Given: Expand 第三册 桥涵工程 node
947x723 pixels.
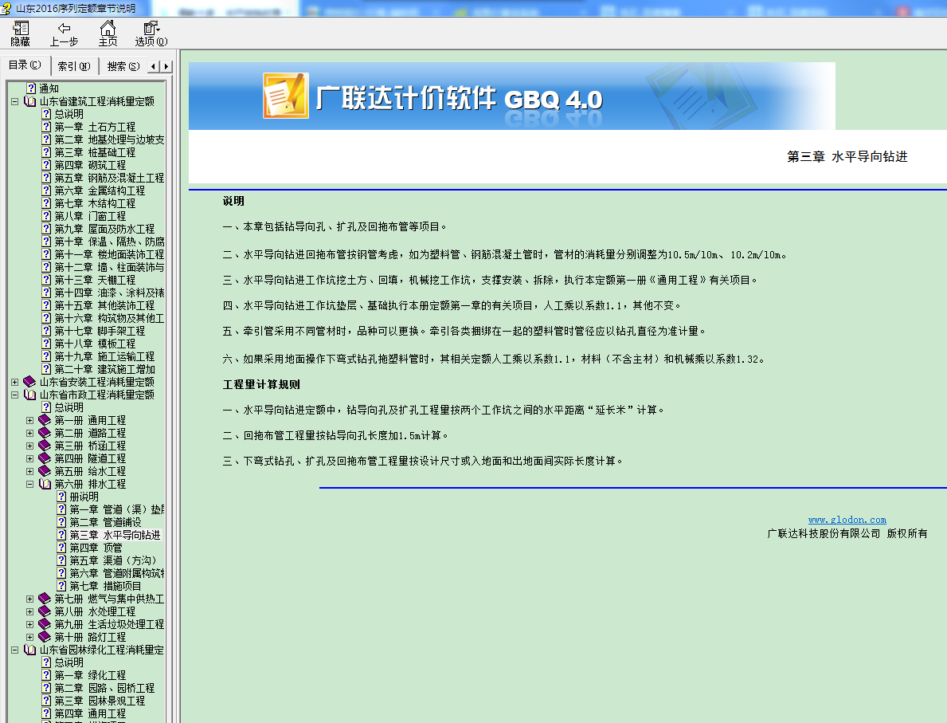Looking at the screenshot, I should pyautogui.click(x=29, y=446).
